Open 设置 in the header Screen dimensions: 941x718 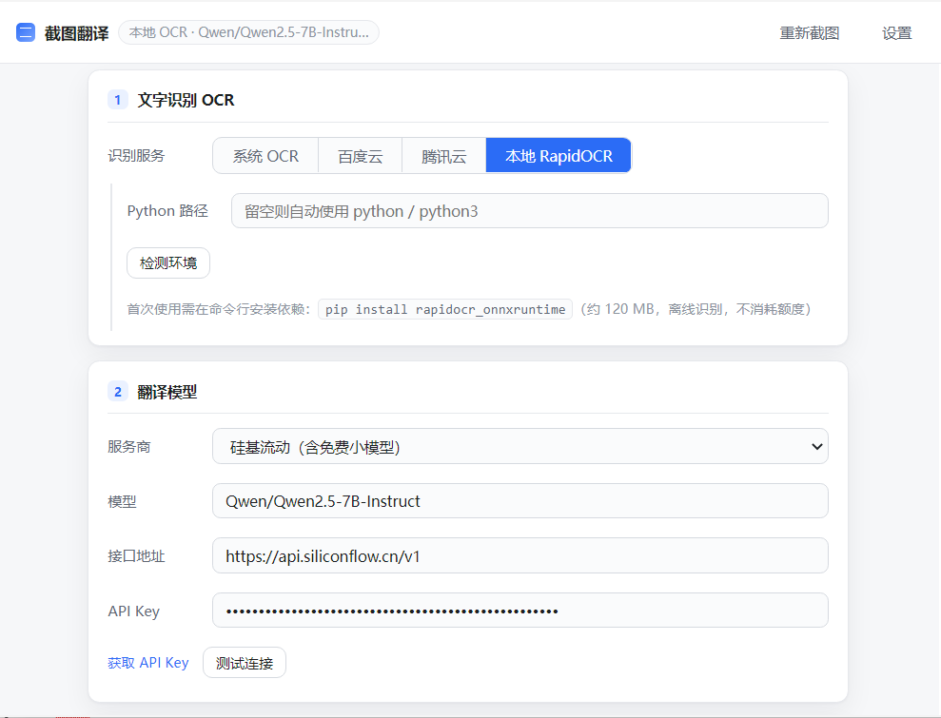[896, 33]
